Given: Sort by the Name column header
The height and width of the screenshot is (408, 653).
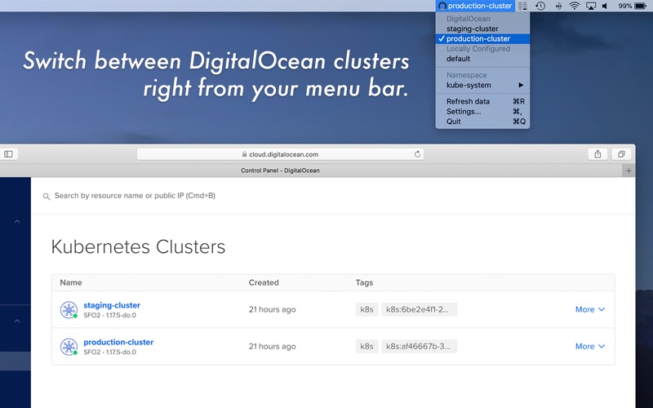Looking at the screenshot, I should 71,282.
